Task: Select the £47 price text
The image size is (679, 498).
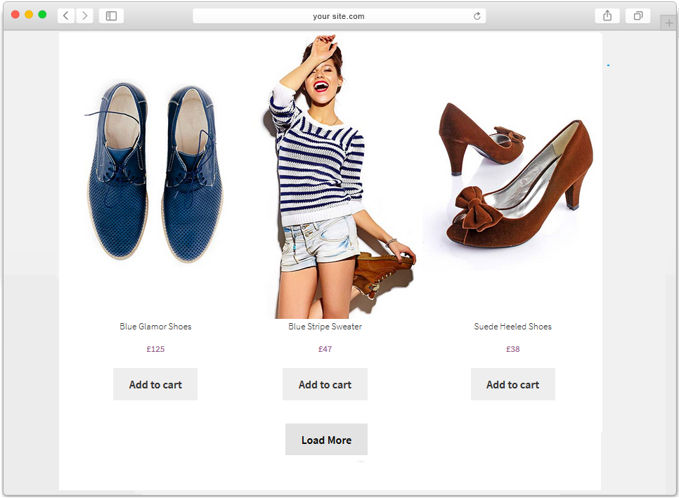Action: click(325, 348)
